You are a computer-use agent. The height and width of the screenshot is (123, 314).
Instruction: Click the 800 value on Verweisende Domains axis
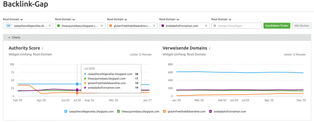click(170, 64)
